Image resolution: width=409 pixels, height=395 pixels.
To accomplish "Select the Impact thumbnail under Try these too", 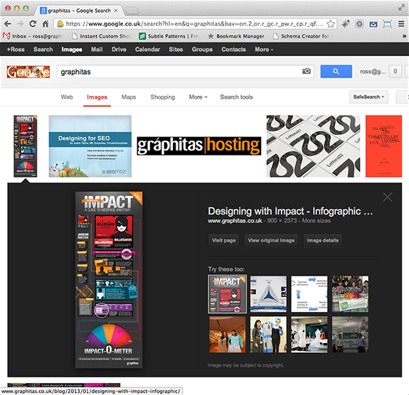I will 227,294.
